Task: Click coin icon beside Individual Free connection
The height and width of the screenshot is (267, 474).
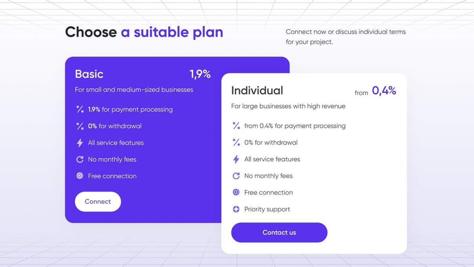Action: click(236, 192)
